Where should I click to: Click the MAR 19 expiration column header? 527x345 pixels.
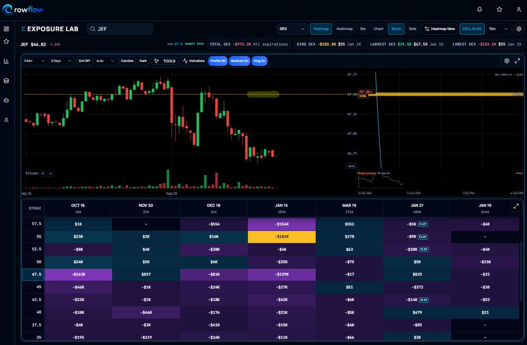click(349, 208)
